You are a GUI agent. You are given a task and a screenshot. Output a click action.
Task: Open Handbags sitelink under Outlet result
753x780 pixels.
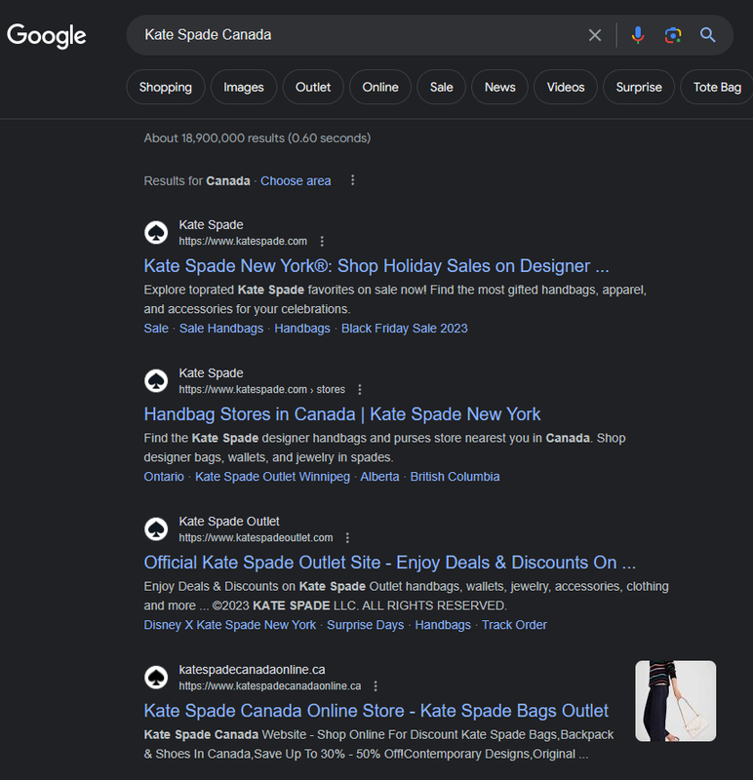pyautogui.click(x=443, y=625)
